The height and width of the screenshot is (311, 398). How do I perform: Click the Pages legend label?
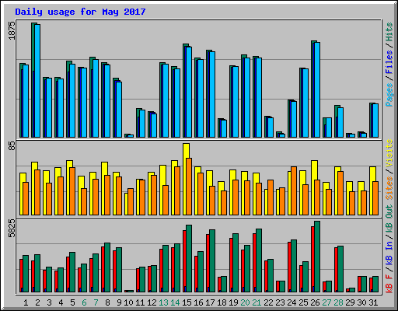pos(389,95)
